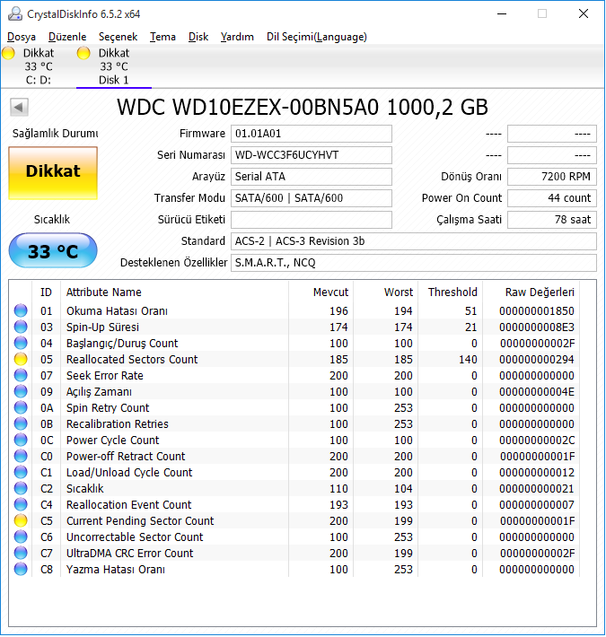Click the status orb for C2 Sıcaklık row
The width and height of the screenshot is (606, 637).
click(x=21, y=488)
